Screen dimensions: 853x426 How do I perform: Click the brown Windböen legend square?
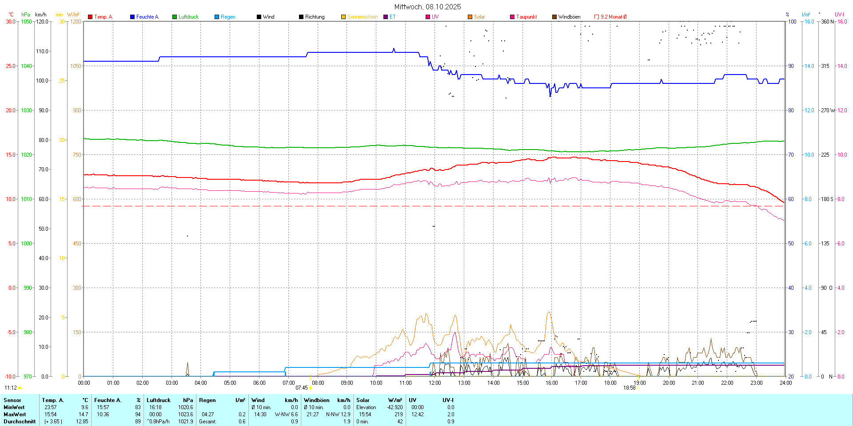tap(554, 17)
